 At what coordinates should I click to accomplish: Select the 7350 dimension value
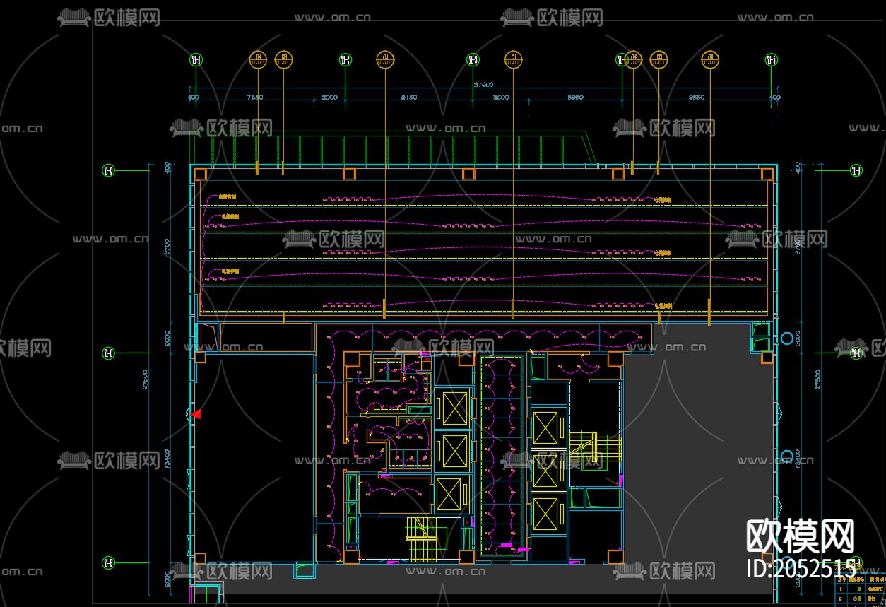point(256,98)
